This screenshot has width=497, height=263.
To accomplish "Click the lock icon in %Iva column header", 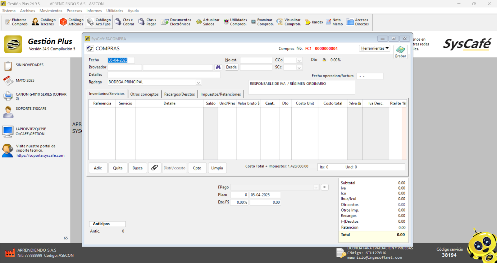I will (359, 103).
